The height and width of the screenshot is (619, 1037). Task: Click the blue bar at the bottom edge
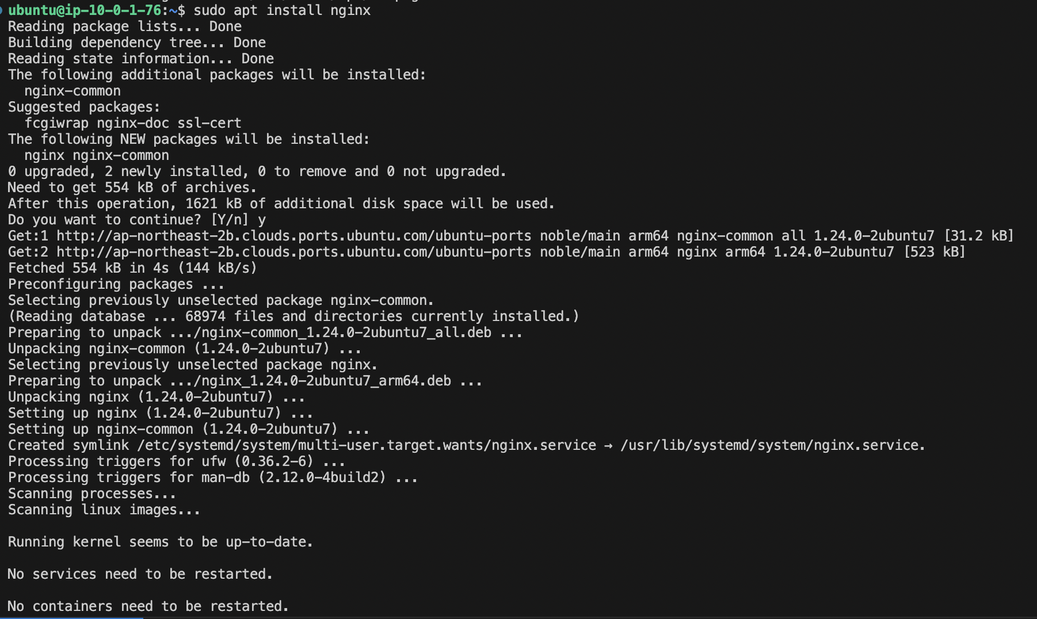[71, 618]
